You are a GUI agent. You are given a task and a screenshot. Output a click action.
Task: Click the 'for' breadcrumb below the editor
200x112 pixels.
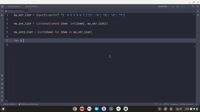(x=6, y=101)
